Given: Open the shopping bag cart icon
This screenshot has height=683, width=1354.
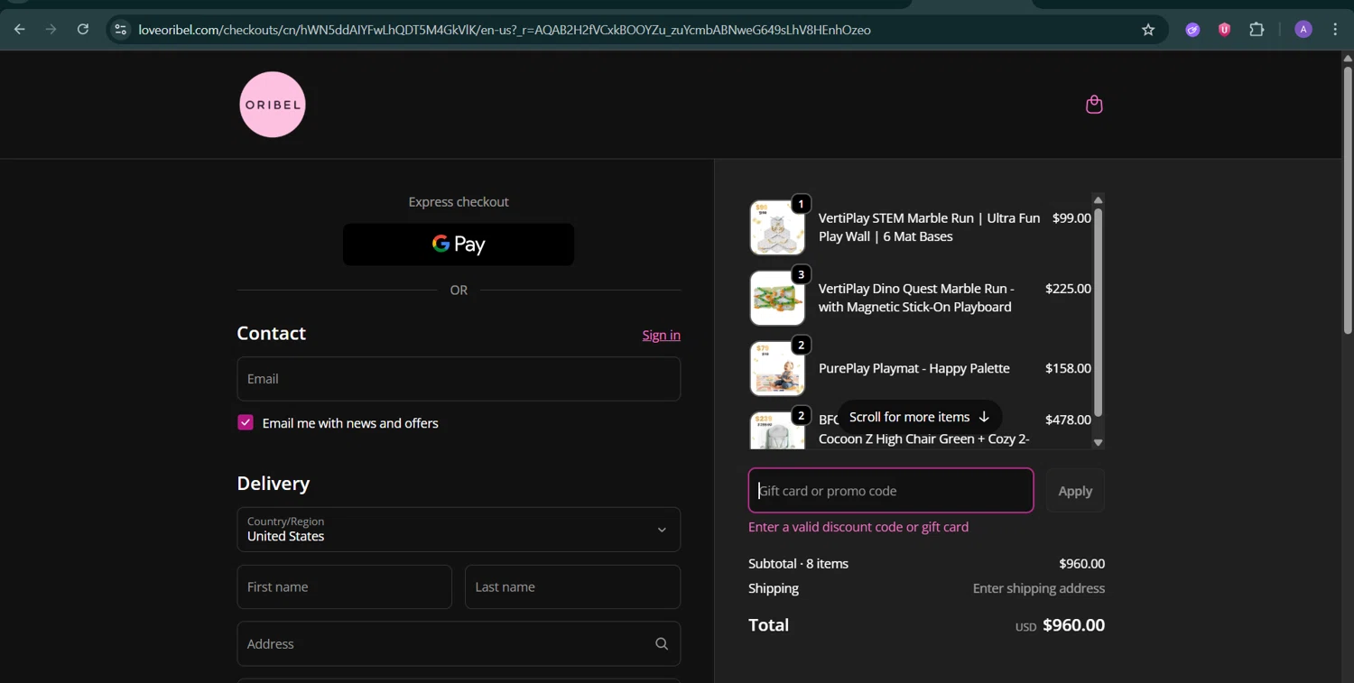Looking at the screenshot, I should (1094, 105).
